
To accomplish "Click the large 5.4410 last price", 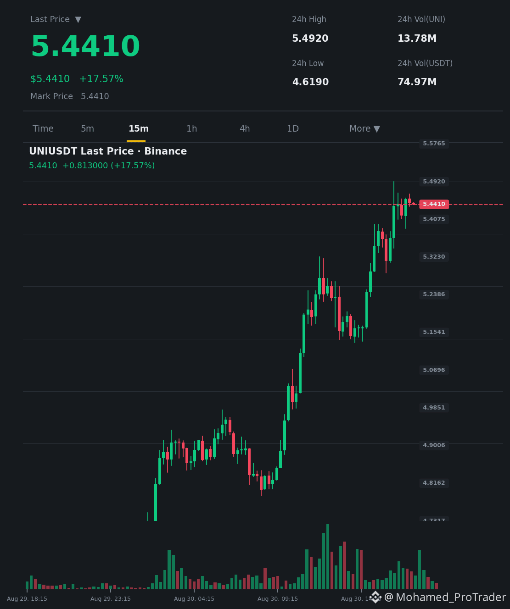I will [x=85, y=47].
